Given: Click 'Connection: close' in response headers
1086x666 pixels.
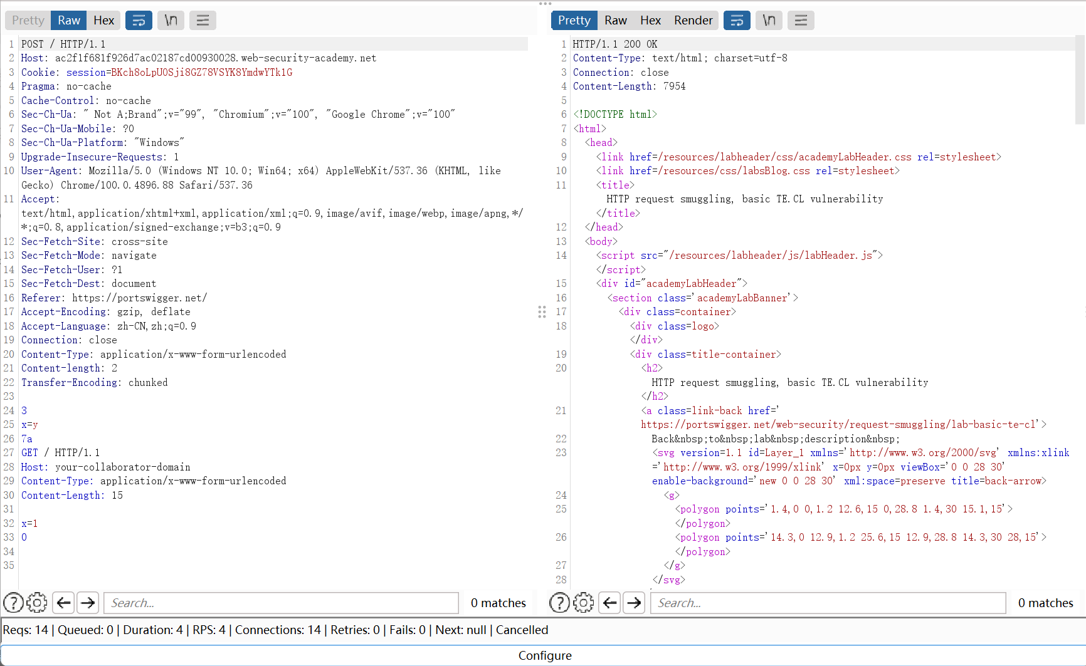Looking at the screenshot, I should click(621, 72).
